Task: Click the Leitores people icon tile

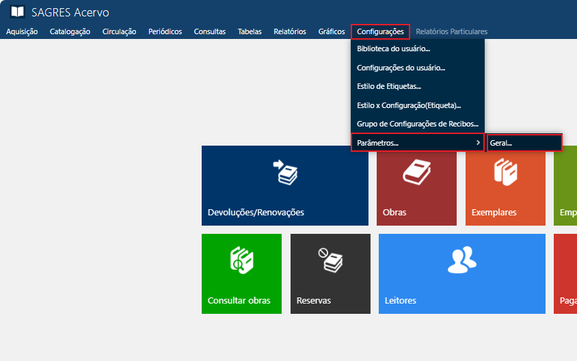Action: pyautogui.click(x=461, y=259)
